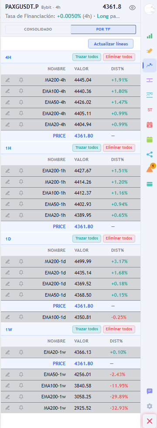This screenshot has width=157, height=428.
Task: Open the teal double-line trend sidebar icon
Action: coord(150,95)
